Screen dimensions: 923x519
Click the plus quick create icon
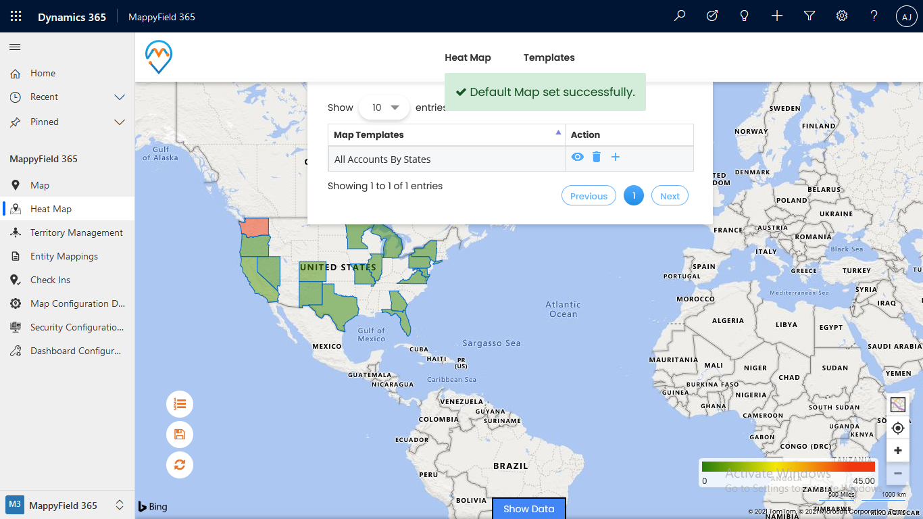click(x=777, y=16)
